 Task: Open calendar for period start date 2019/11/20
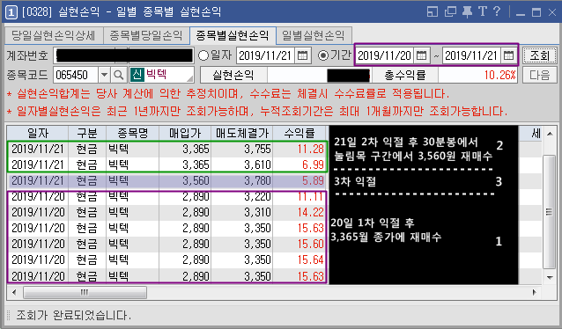pyautogui.click(x=421, y=55)
